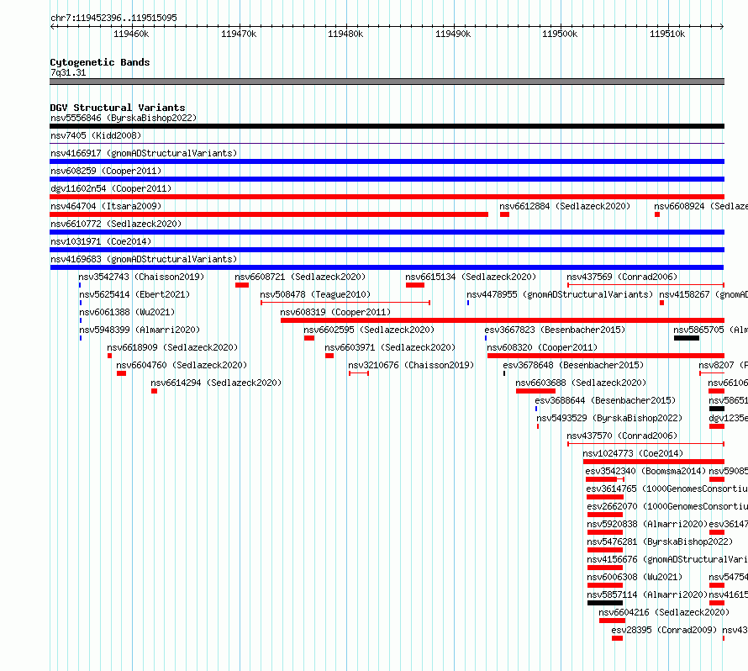Open nsv5857114 (Almarri2020) variant
The image size is (748, 671).
[647, 594]
